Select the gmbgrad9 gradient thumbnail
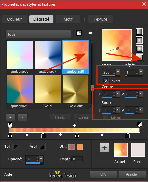The height and width of the screenshot is (182, 148). 20,89
